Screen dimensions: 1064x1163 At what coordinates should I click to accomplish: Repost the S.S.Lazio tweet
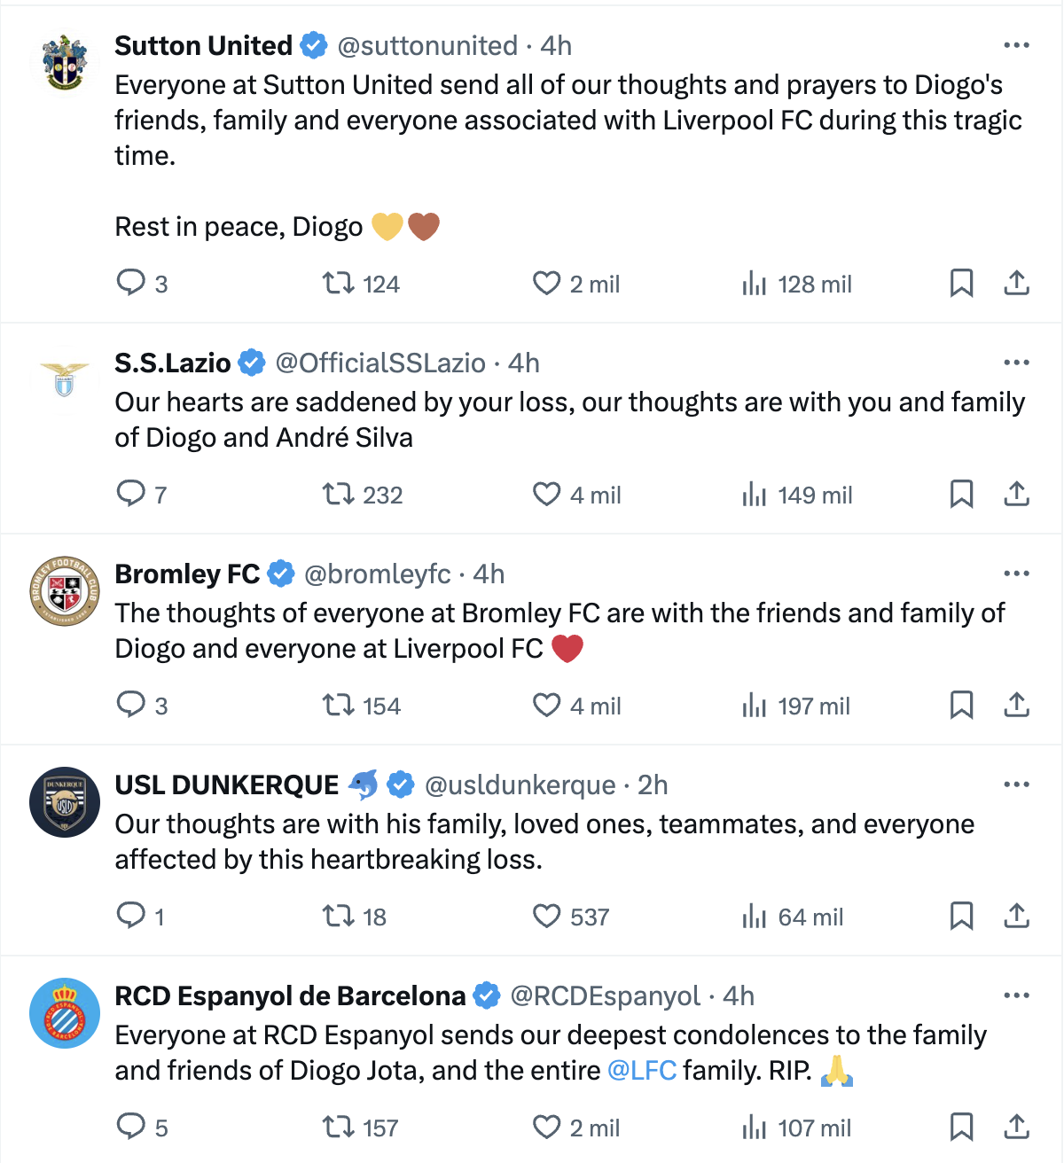coord(338,495)
